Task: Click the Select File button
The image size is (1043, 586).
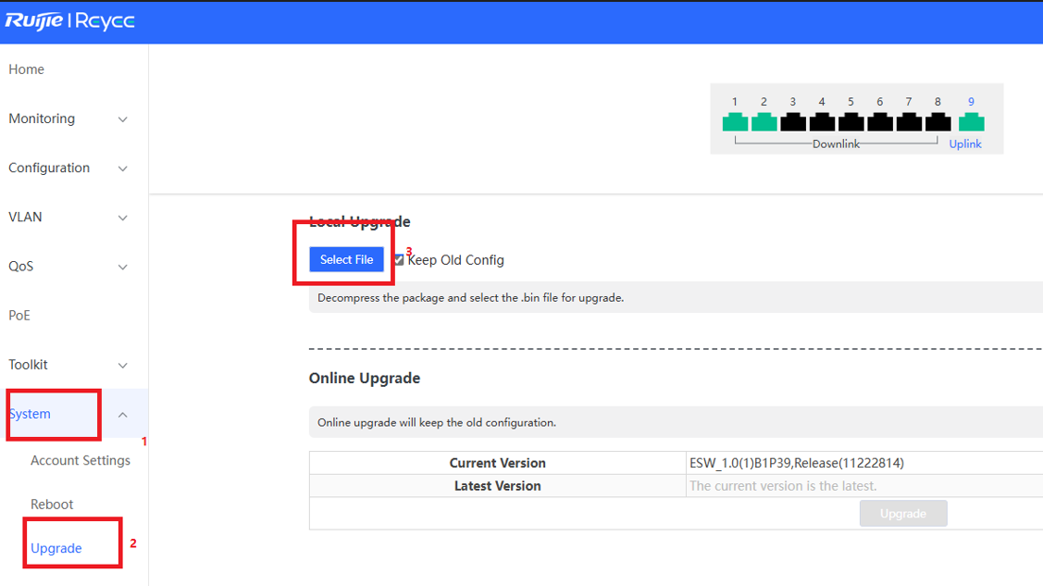Action: tap(346, 259)
